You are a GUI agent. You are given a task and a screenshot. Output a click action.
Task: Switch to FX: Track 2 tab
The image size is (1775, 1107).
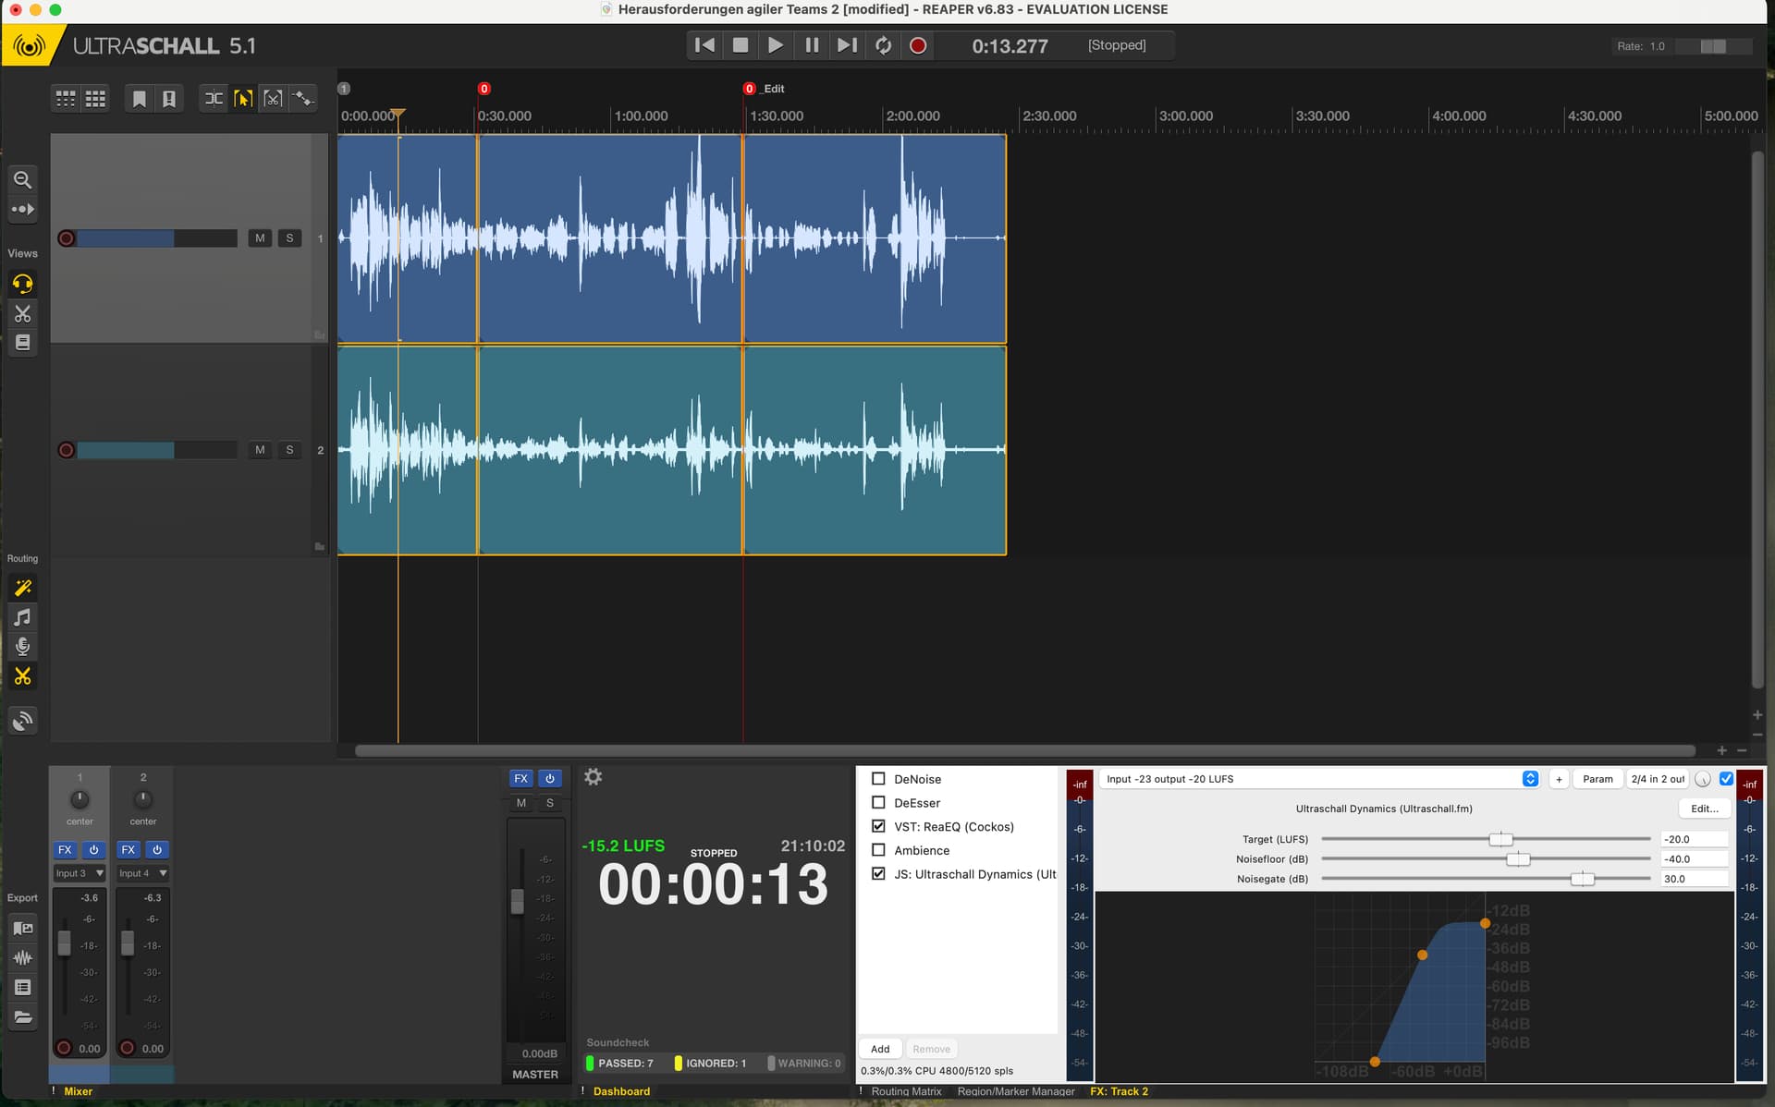1119,1091
